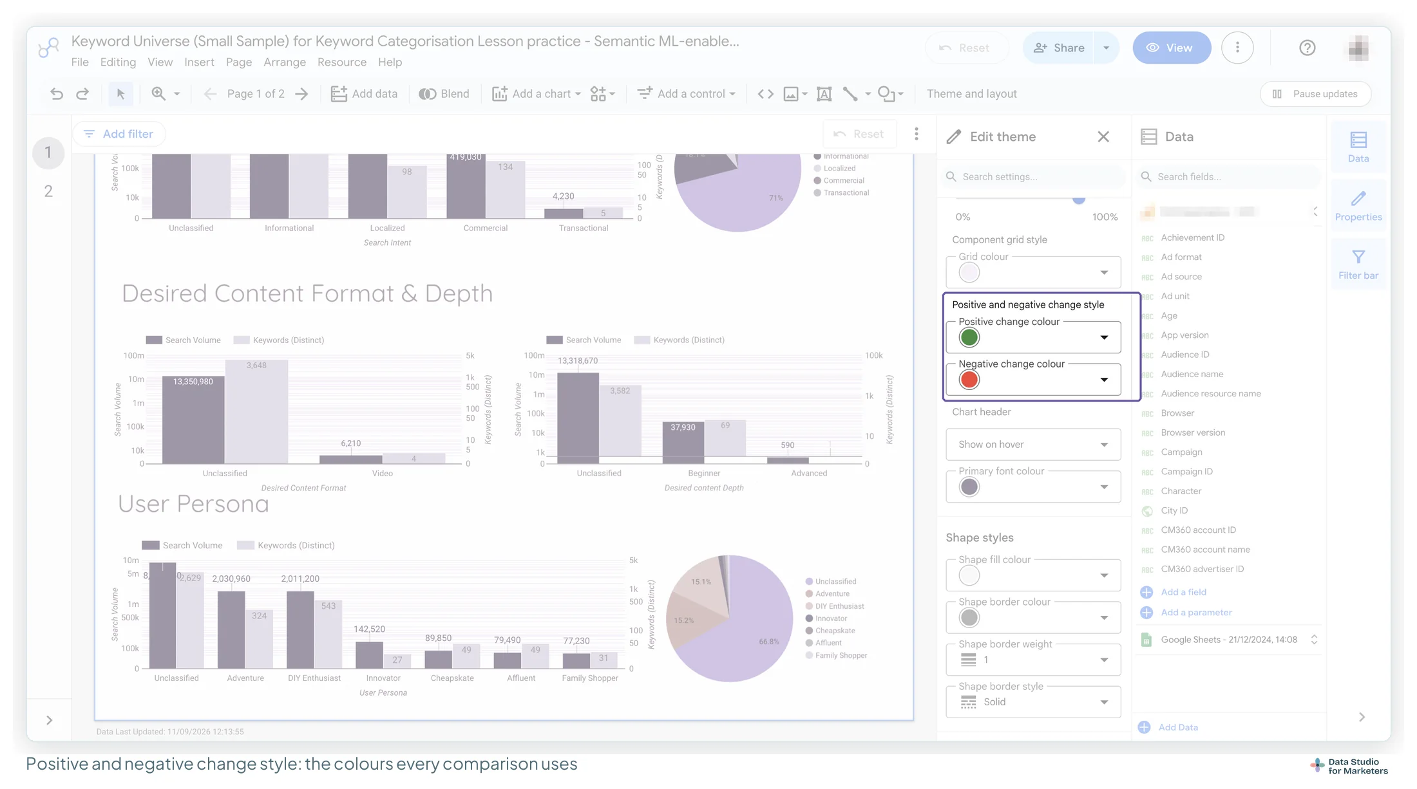
Task: Click the insert image icon
Action: [791, 94]
